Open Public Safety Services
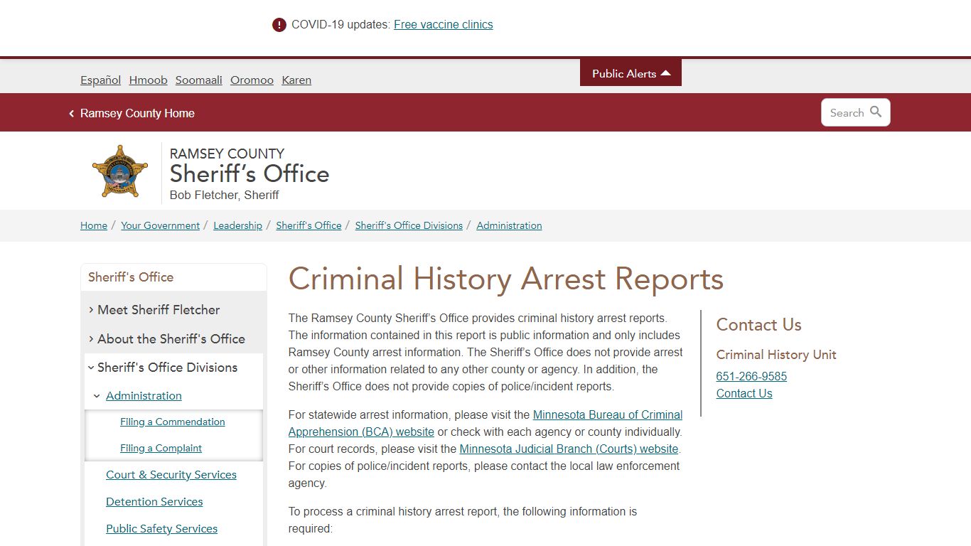Viewport: 971px width, 546px height. tap(162, 529)
